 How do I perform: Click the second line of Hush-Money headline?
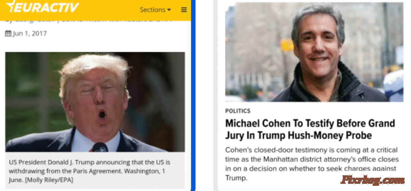click(298, 135)
